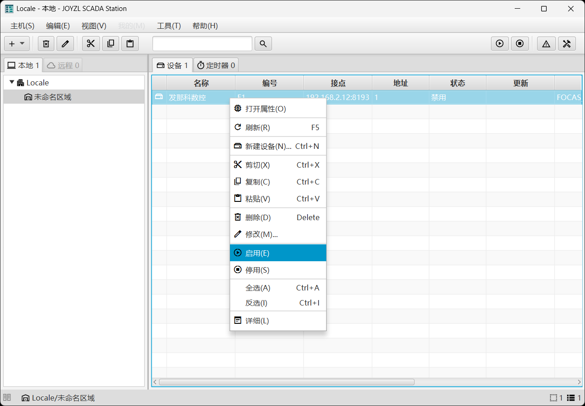This screenshot has height=406, width=585.
Task: Open the 视图(V) menu
Action: pyautogui.click(x=94, y=26)
